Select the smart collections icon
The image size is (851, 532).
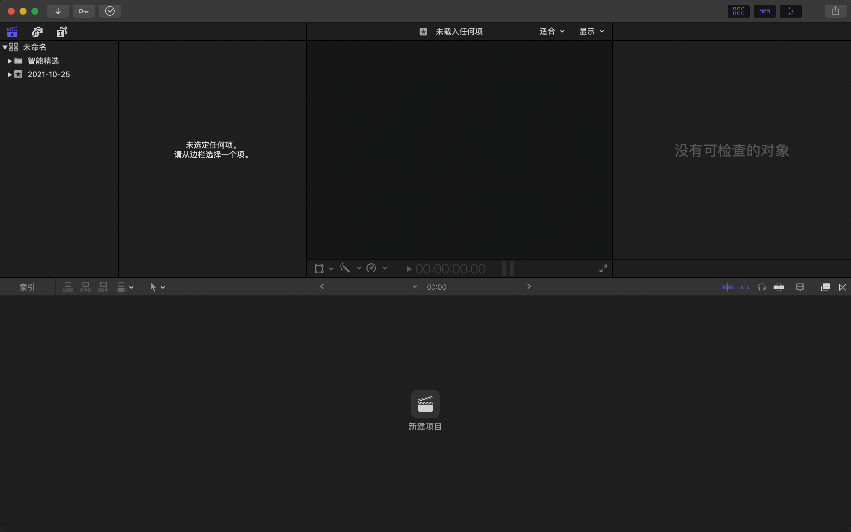(17, 61)
